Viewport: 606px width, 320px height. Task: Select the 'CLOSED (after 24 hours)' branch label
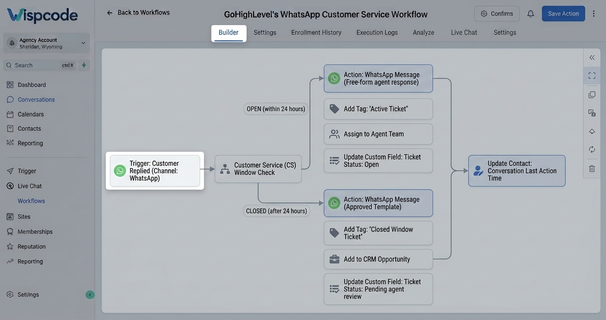(x=277, y=211)
